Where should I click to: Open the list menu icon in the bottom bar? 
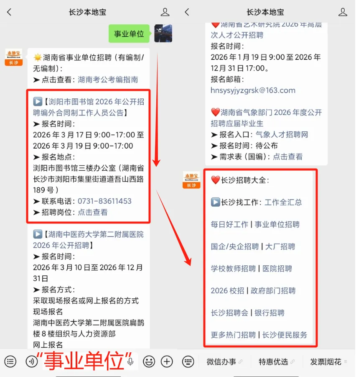[x=10, y=362]
